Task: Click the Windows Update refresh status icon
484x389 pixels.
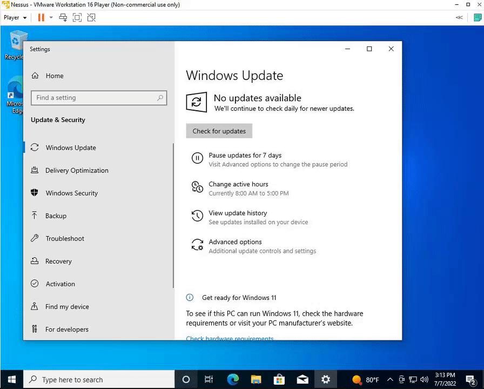Action: [196, 102]
